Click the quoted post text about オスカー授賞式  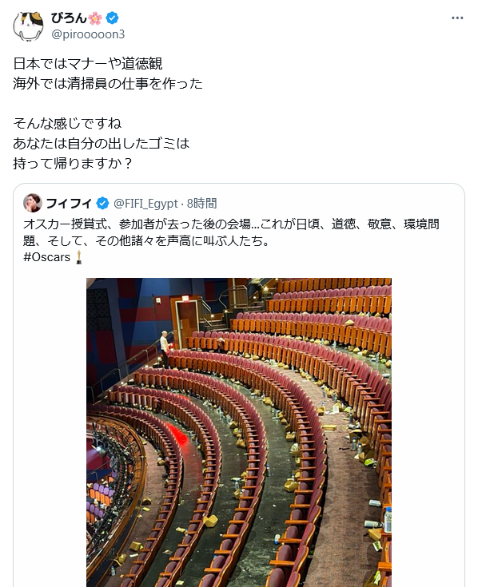click(231, 232)
